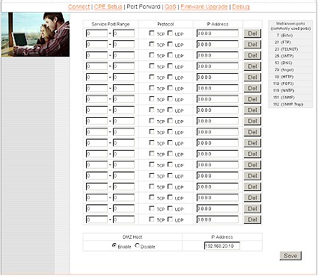This screenshot has height=276, width=318.
Task: Click Del button in the second row
Action: [252, 45]
